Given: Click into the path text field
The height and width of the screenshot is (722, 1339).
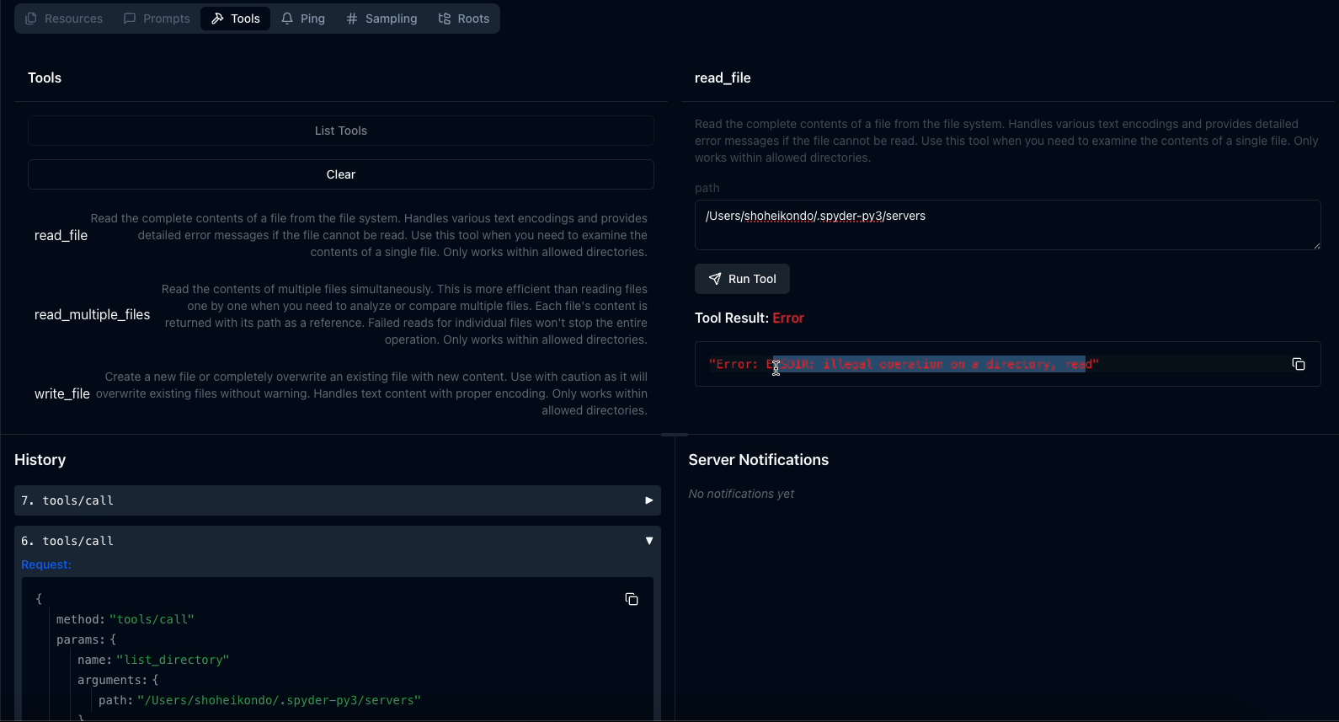Looking at the screenshot, I should point(1006,225).
